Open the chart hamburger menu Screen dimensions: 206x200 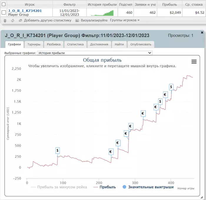pos(194,61)
